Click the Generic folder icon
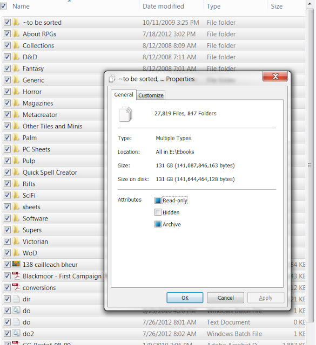The width and height of the screenshot is (316, 345). tap(16, 80)
